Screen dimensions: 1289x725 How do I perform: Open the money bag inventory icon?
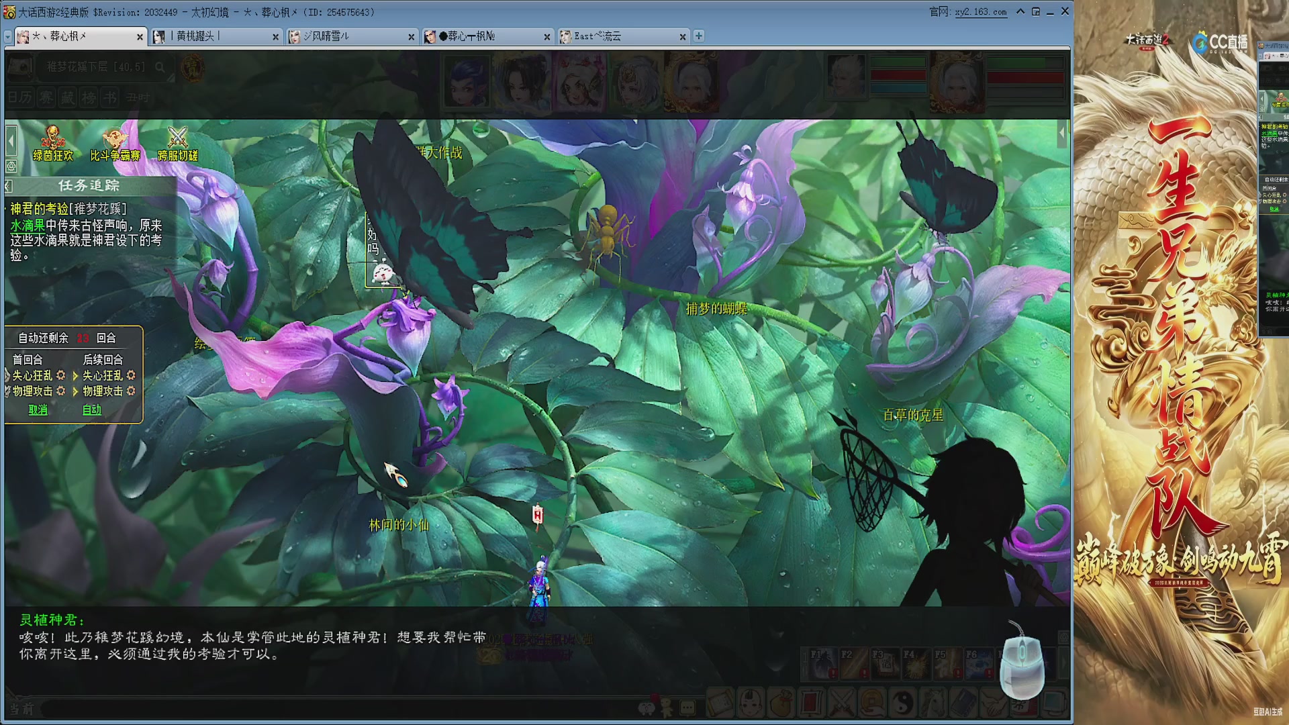781,704
